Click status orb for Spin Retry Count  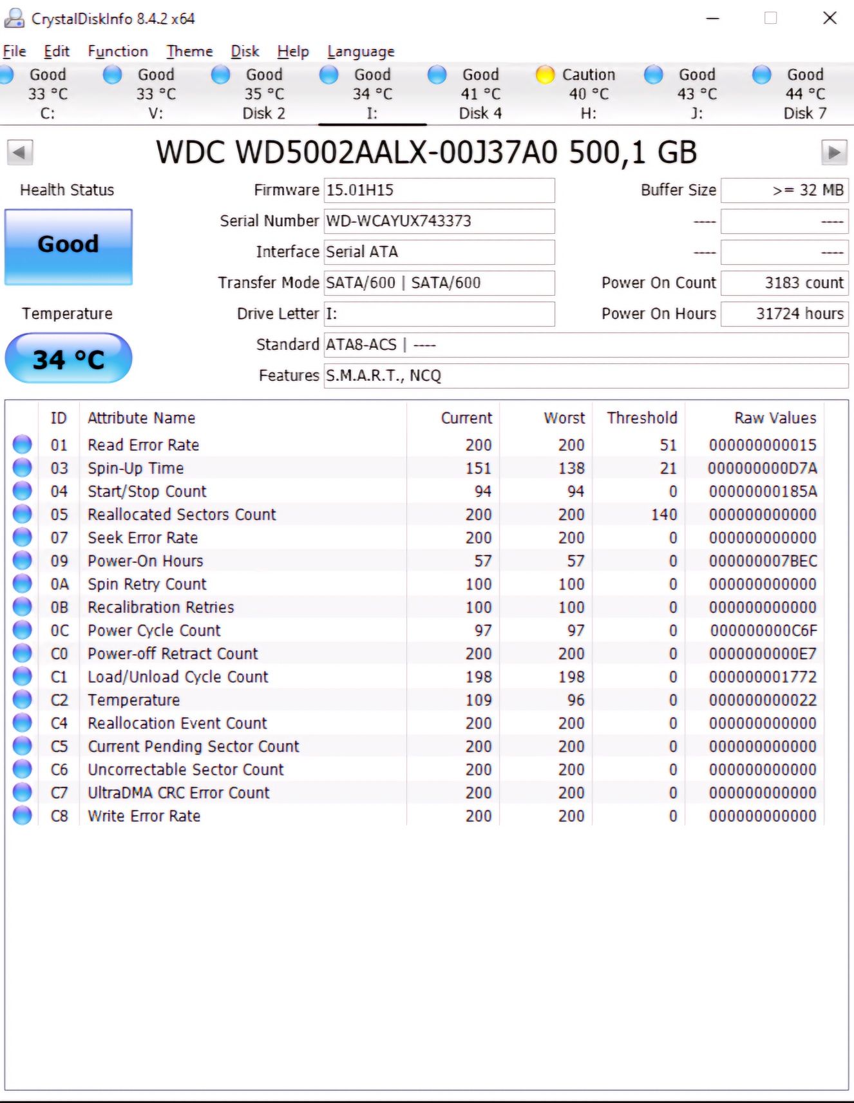click(22, 583)
